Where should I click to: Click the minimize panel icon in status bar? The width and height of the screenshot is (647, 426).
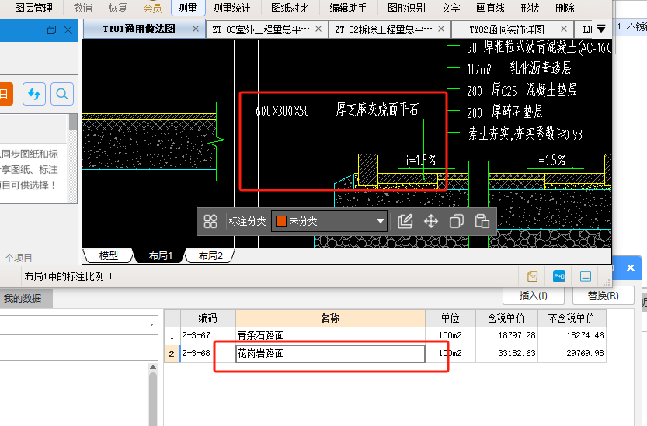coord(586,276)
